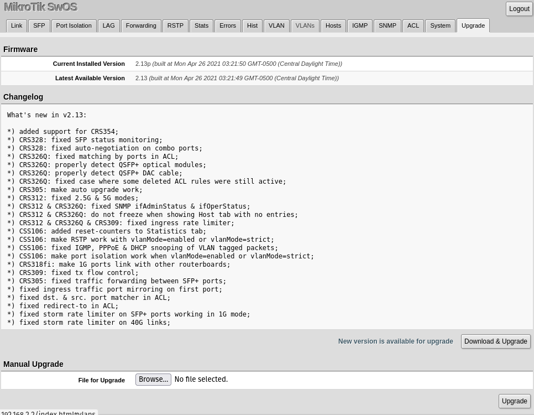The image size is (534, 415).
Task: Switch to the ACL tab
Action: 413,25
